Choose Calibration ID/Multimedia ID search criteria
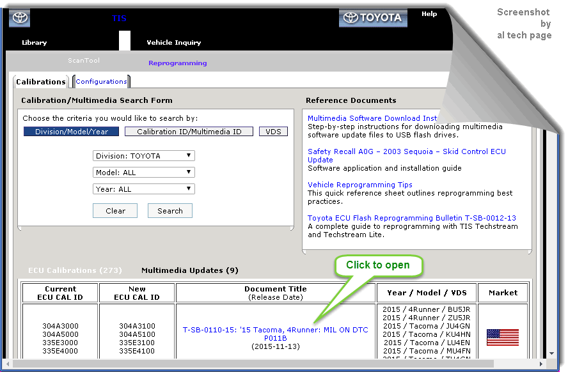This screenshot has height=372, width=568. click(x=189, y=132)
